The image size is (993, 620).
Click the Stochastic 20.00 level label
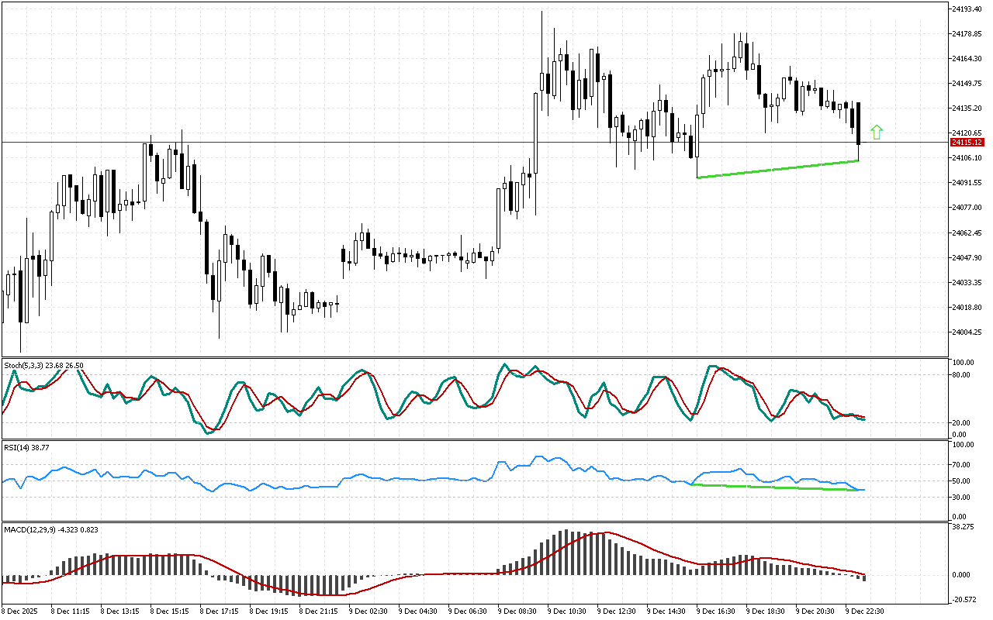pos(963,422)
